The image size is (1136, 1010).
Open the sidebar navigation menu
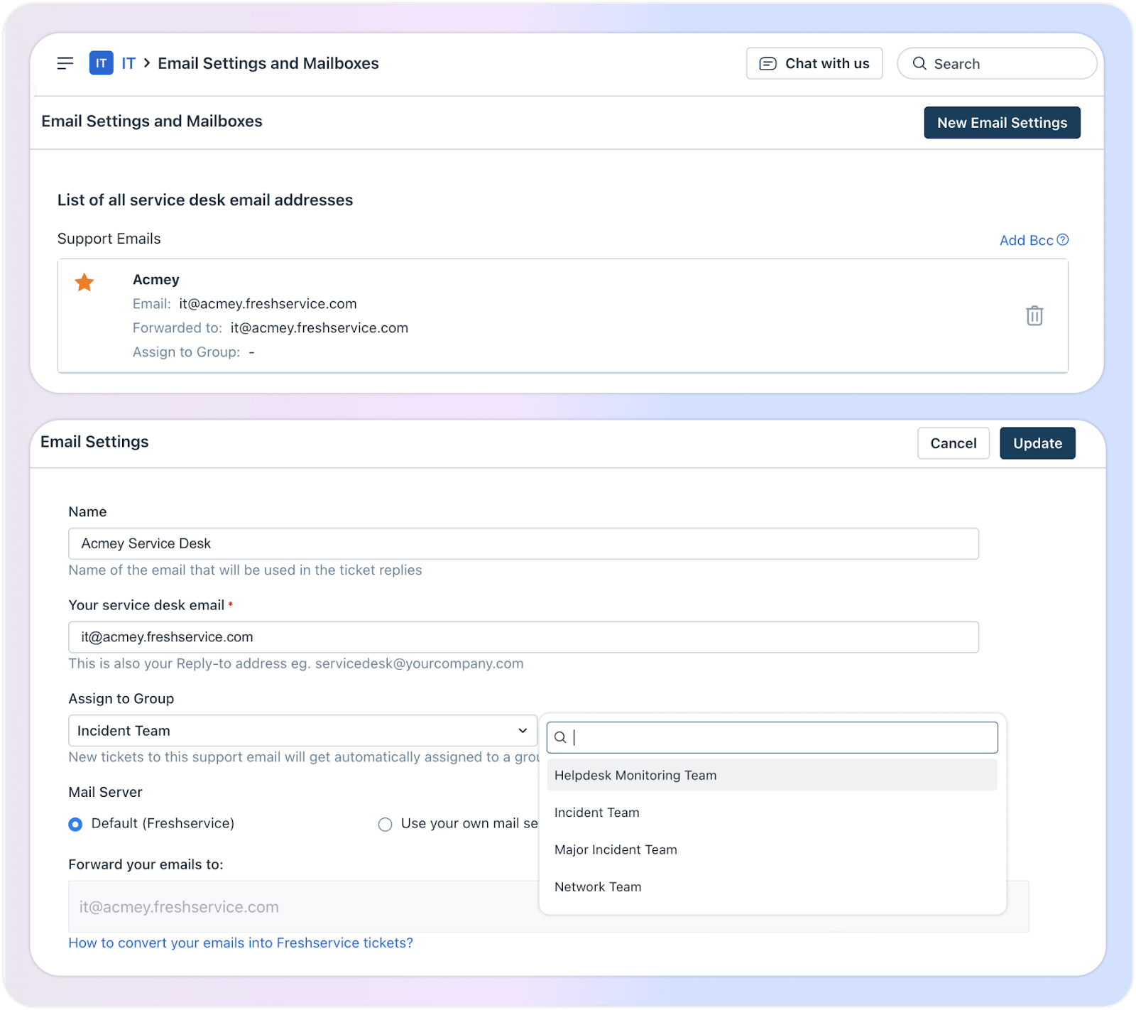65,63
